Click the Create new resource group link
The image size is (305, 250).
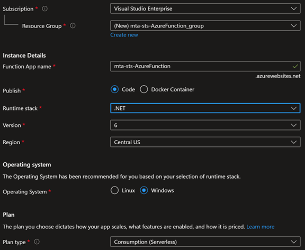pos(124,35)
